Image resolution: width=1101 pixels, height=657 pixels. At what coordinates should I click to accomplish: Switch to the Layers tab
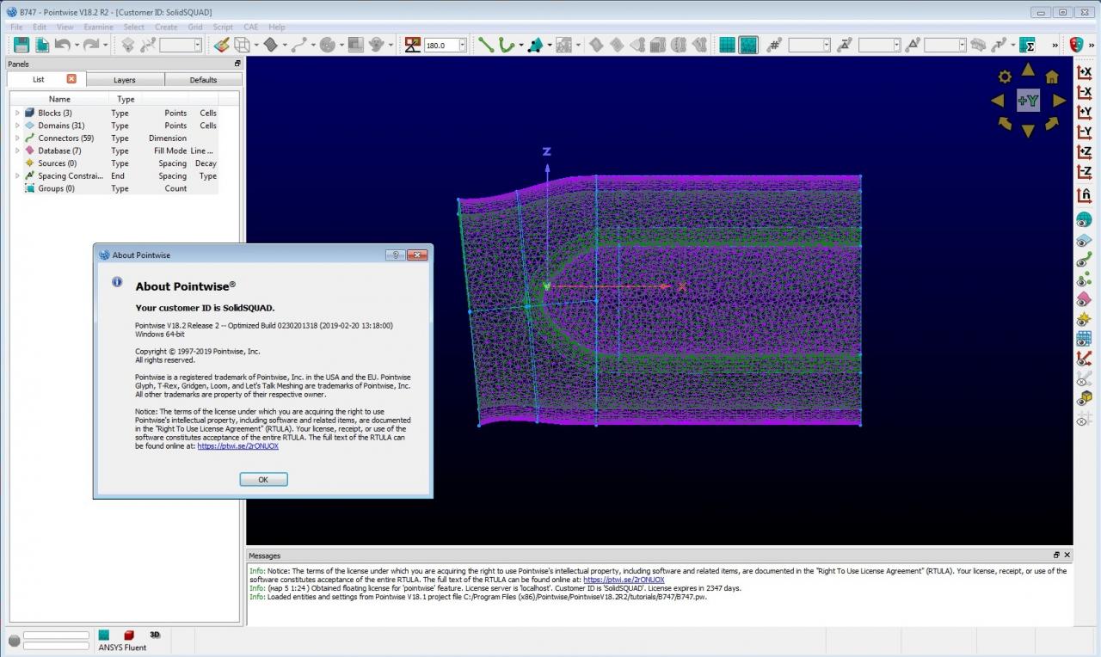[125, 80]
